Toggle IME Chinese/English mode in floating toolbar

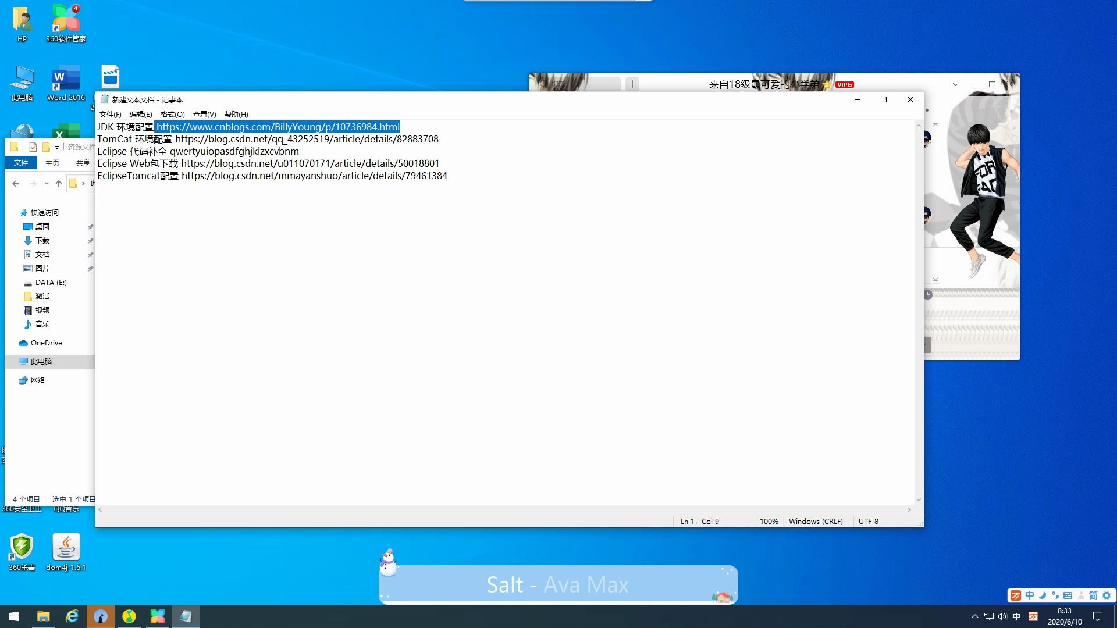click(1030, 595)
